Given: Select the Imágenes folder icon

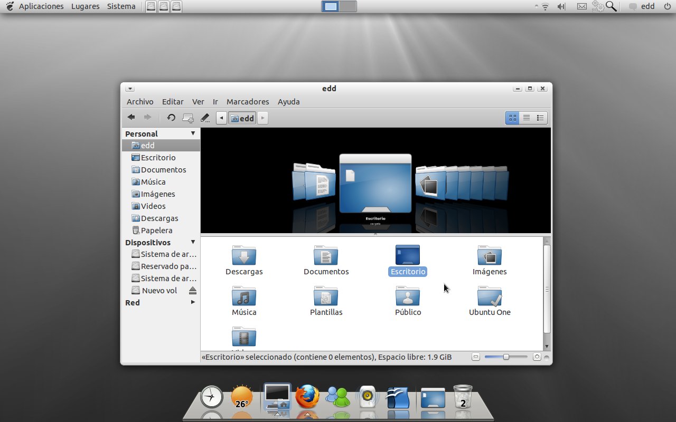Looking at the screenshot, I should [490, 255].
